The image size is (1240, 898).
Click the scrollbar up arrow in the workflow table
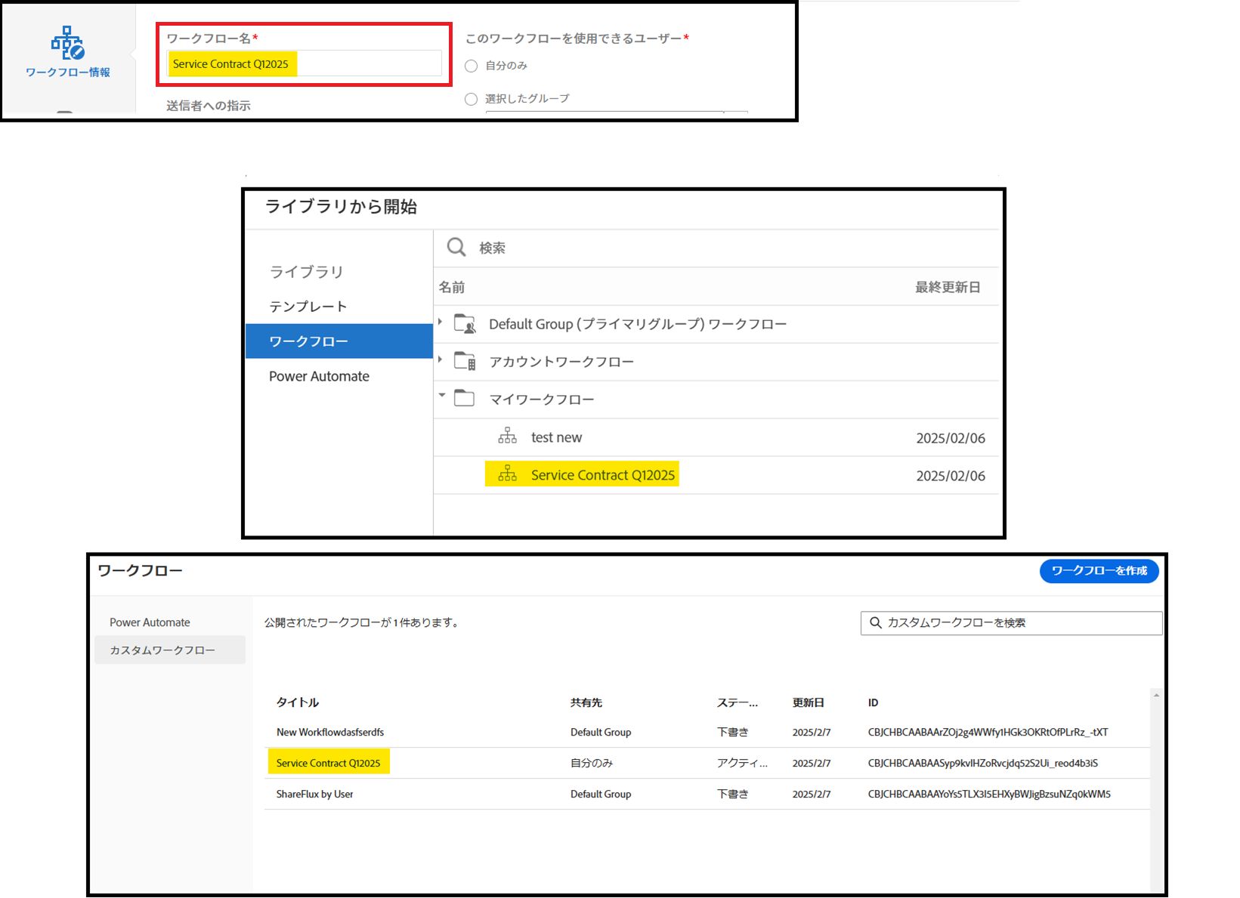[1156, 695]
